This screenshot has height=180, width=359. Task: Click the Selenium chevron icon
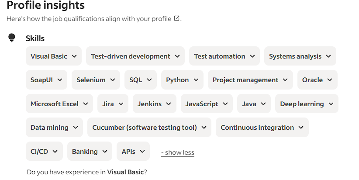click(113, 80)
